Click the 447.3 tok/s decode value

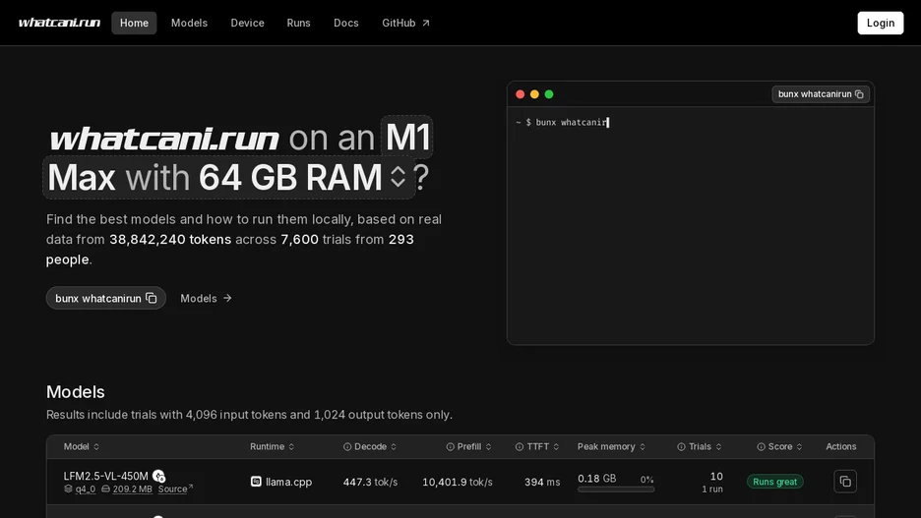(370, 482)
